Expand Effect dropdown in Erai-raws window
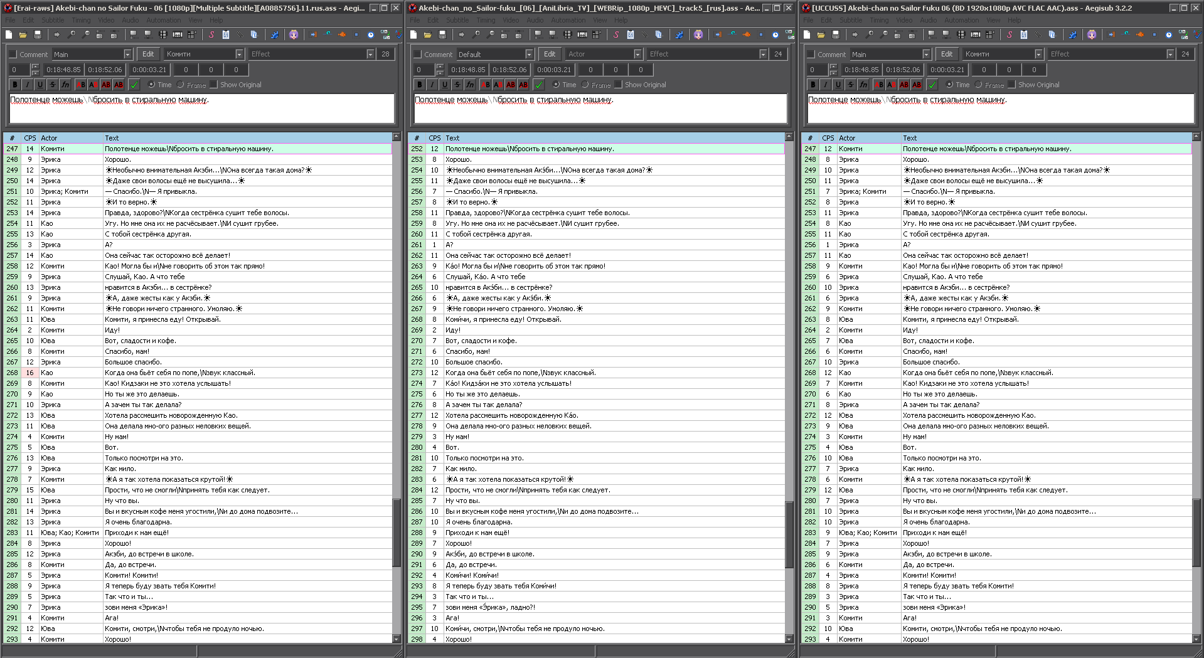This screenshot has width=1204, height=658. tap(370, 55)
